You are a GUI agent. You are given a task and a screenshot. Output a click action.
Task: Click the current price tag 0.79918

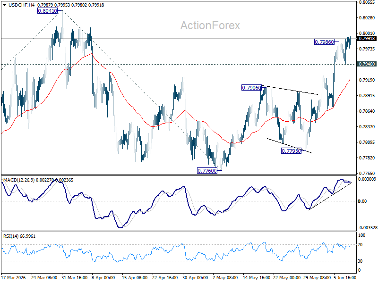pos(367,39)
